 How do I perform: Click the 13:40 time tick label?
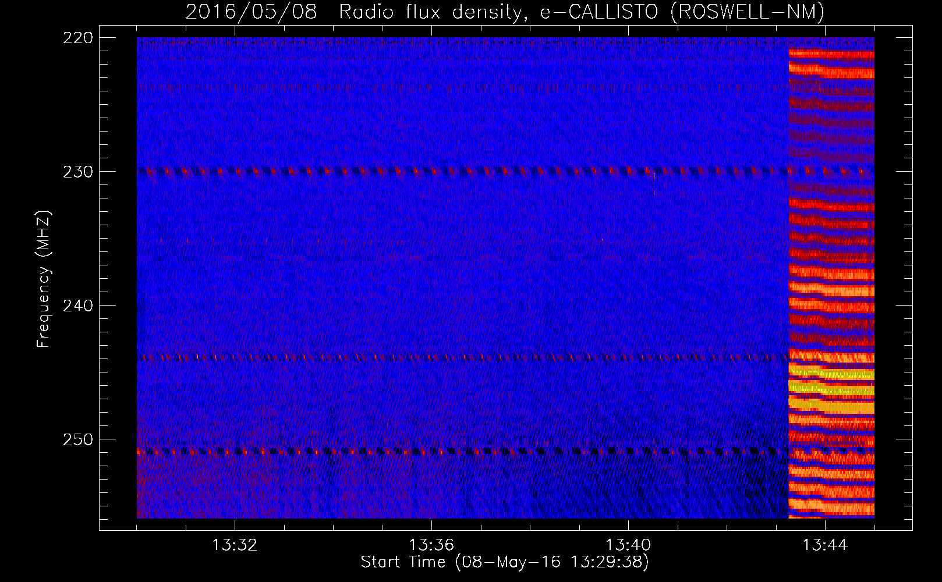coord(628,545)
